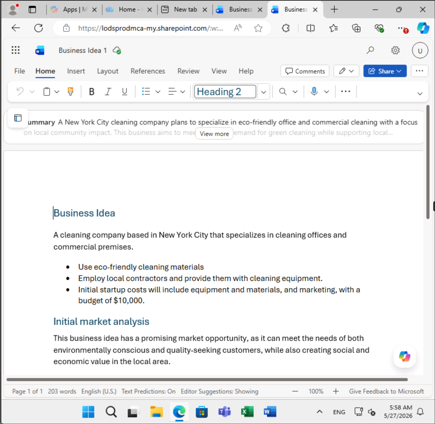Expand Dictate options dropdown
435x424 pixels.
(327, 92)
